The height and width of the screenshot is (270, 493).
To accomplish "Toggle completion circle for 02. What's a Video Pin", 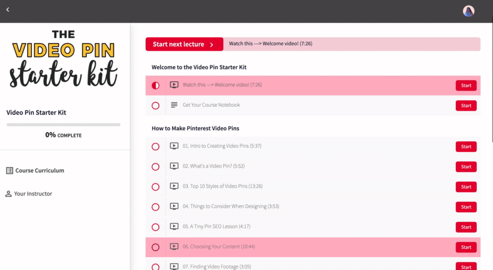I will (155, 167).
